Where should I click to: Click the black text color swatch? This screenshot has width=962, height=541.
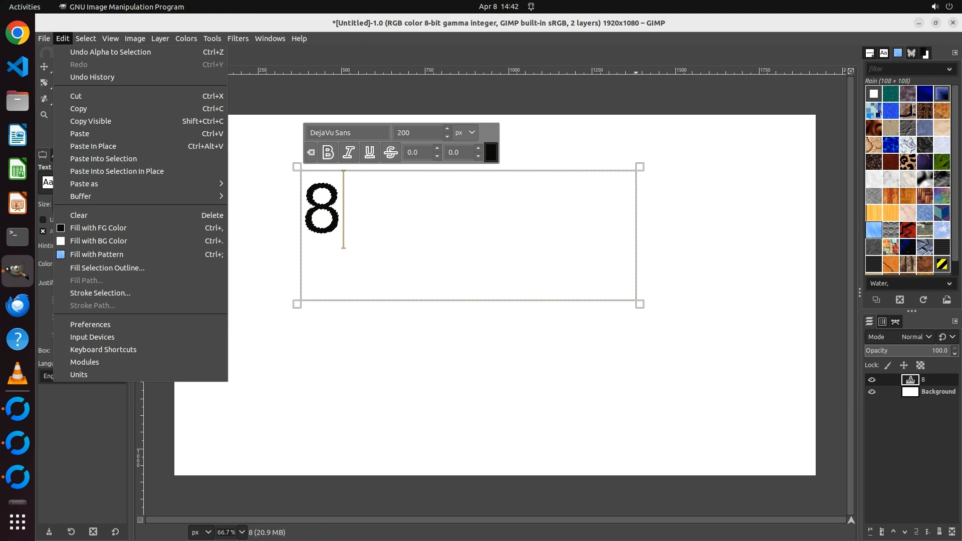(491, 152)
